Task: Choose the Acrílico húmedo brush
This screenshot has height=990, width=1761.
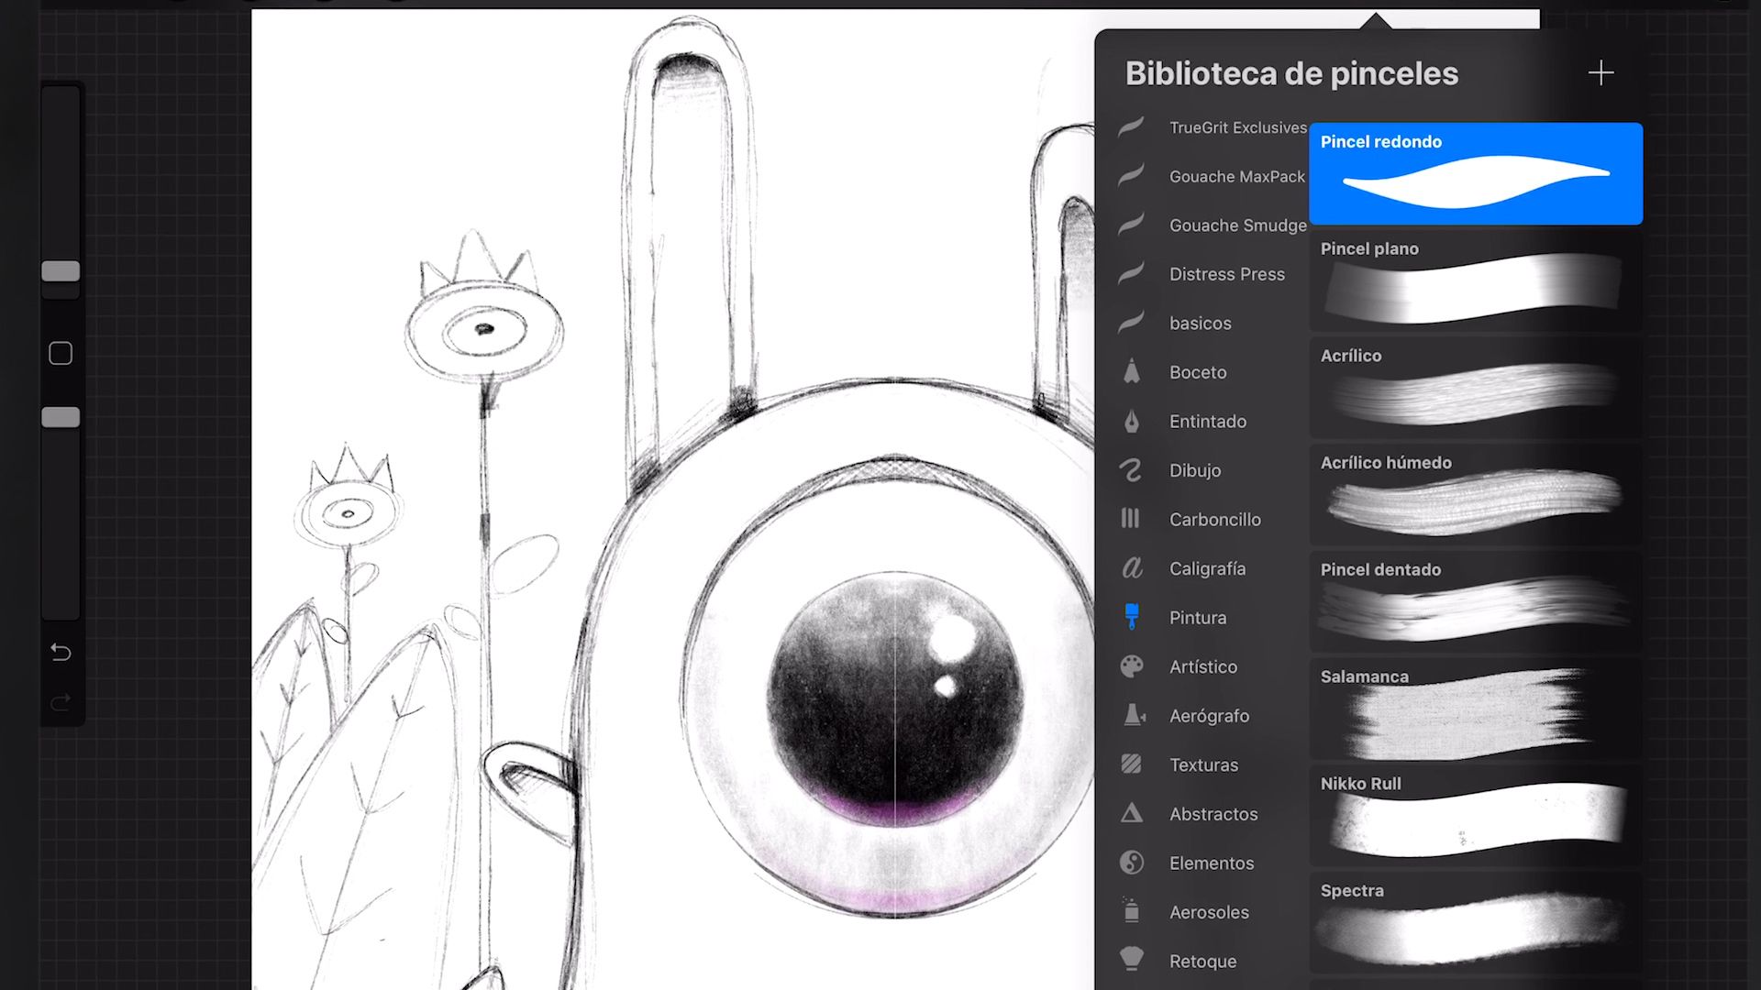Action: [1476, 495]
